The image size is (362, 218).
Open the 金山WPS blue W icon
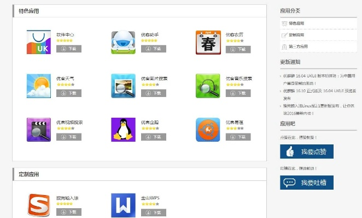tap(123, 205)
